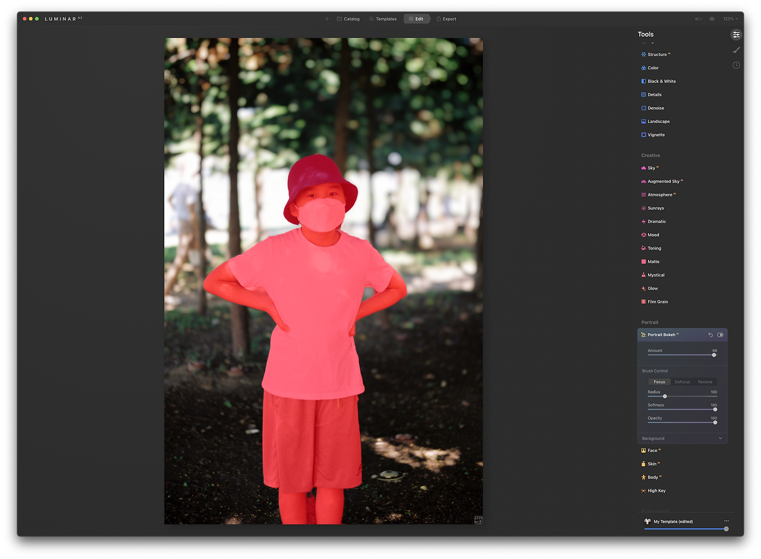Click the Brush Control label
The image size is (761, 559).
(x=655, y=371)
